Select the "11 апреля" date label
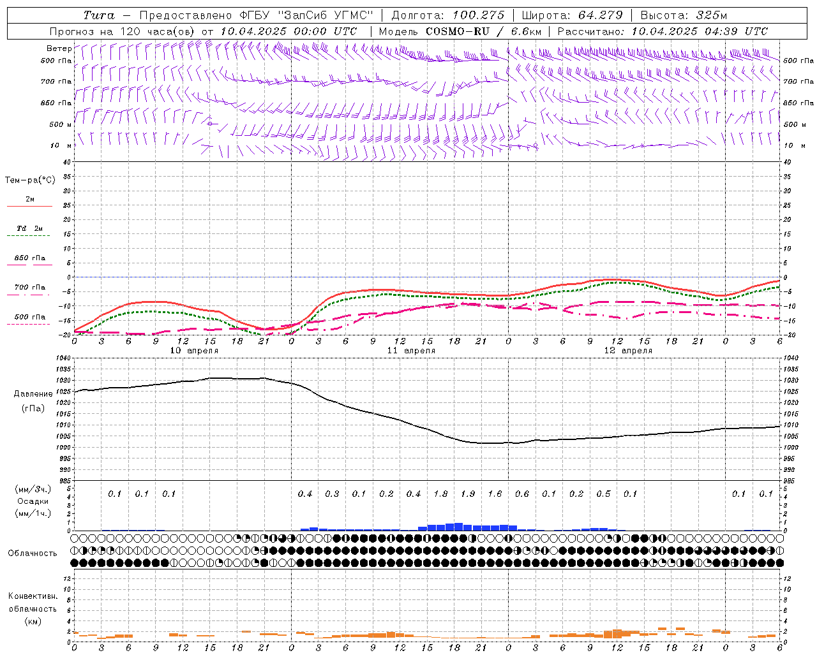Viewport: 817px width, 653px height. [x=411, y=350]
